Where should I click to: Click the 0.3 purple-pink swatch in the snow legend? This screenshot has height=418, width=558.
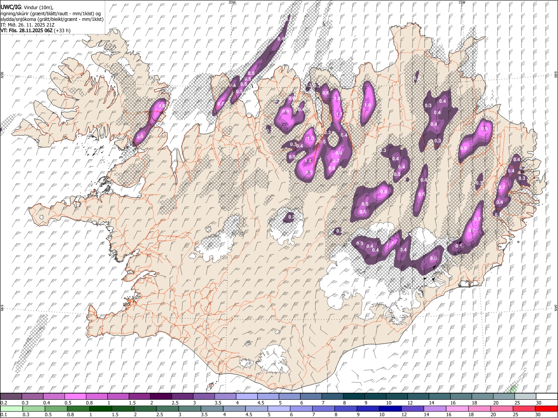point(33,396)
